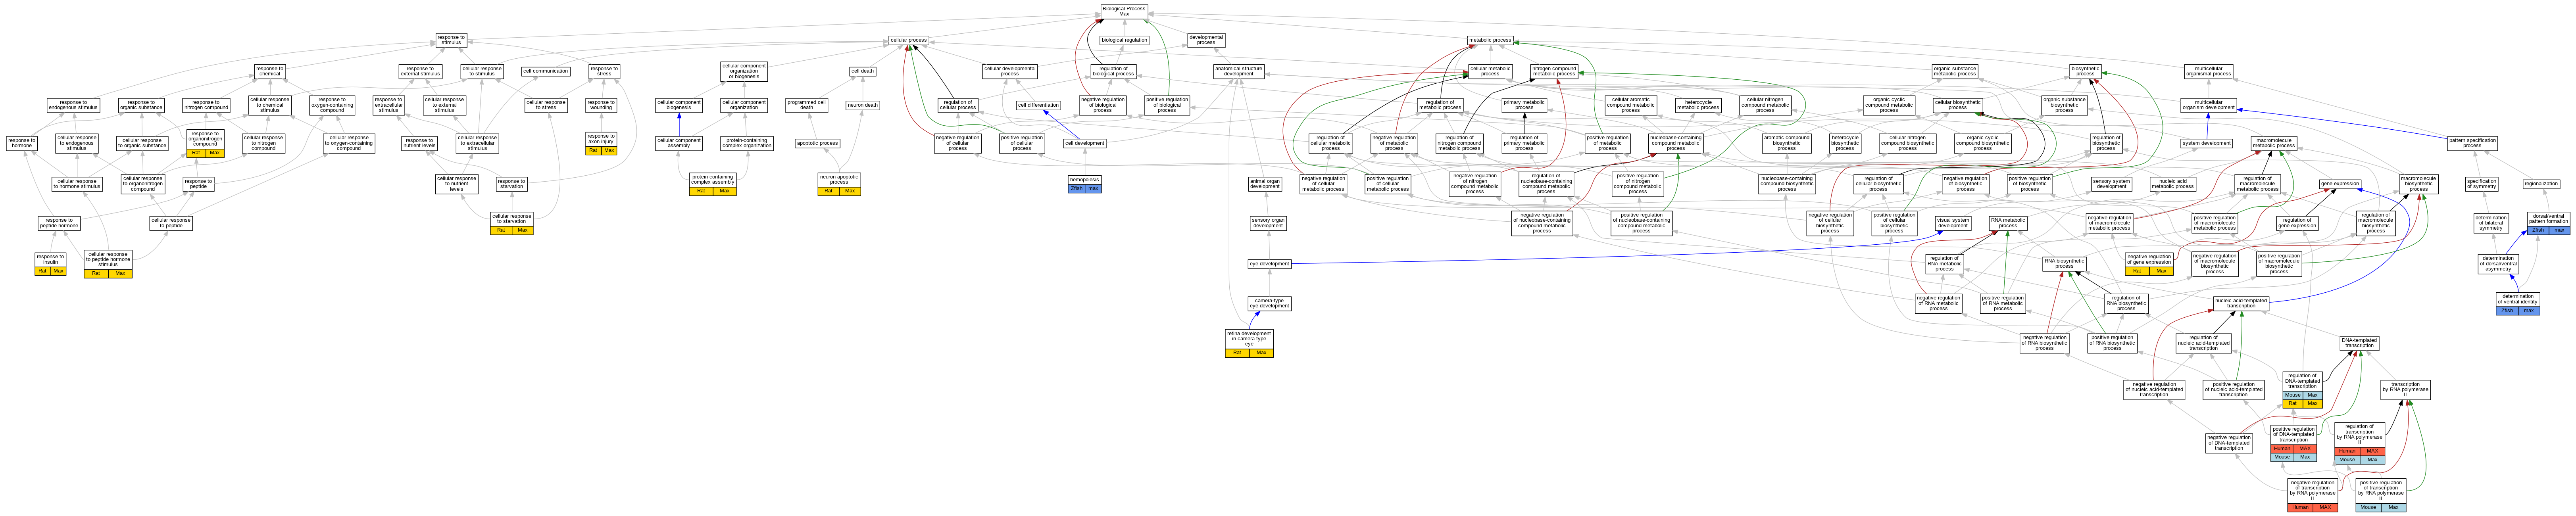Click the 'developmental process' node
Screen dimensions: 2576x516
click(1206, 40)
